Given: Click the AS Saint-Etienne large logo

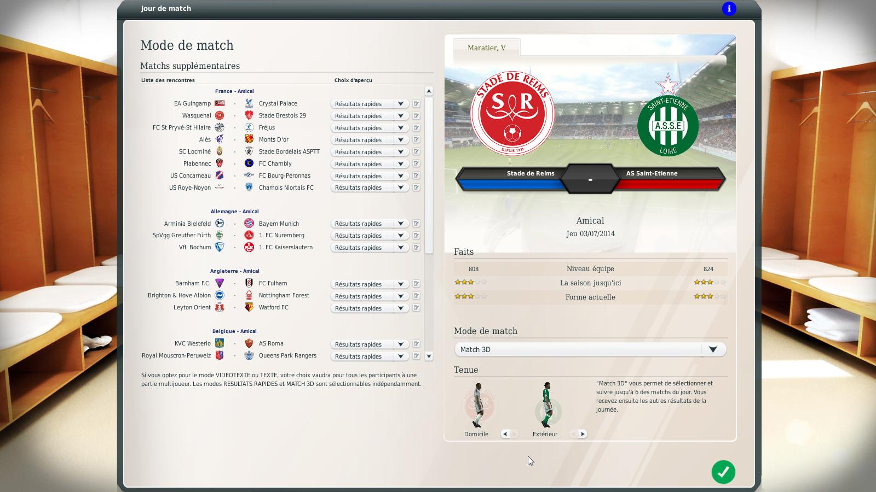Looking at the screenshot, I should (667, 115).
